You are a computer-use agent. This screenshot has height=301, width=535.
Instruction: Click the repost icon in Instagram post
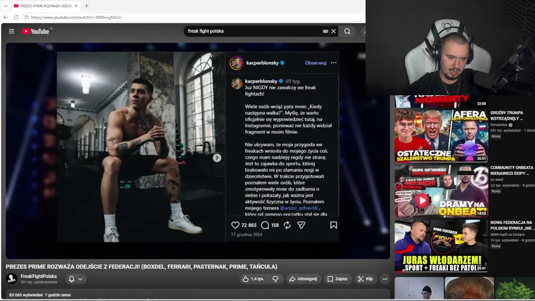pos(287,225)
